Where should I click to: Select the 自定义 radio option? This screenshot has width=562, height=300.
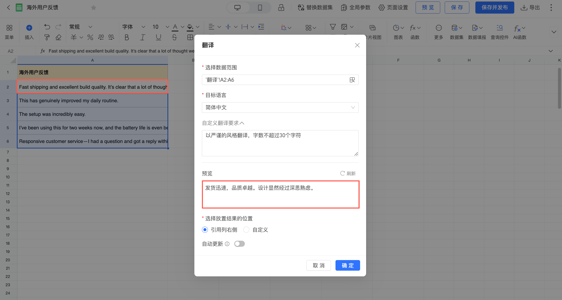coord(246,230)
